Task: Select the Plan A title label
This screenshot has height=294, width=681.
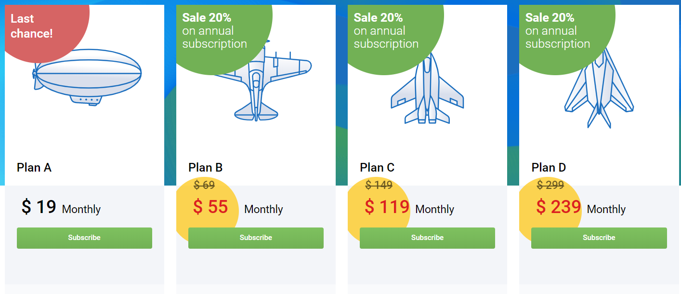Action: [x=33, y=168]
